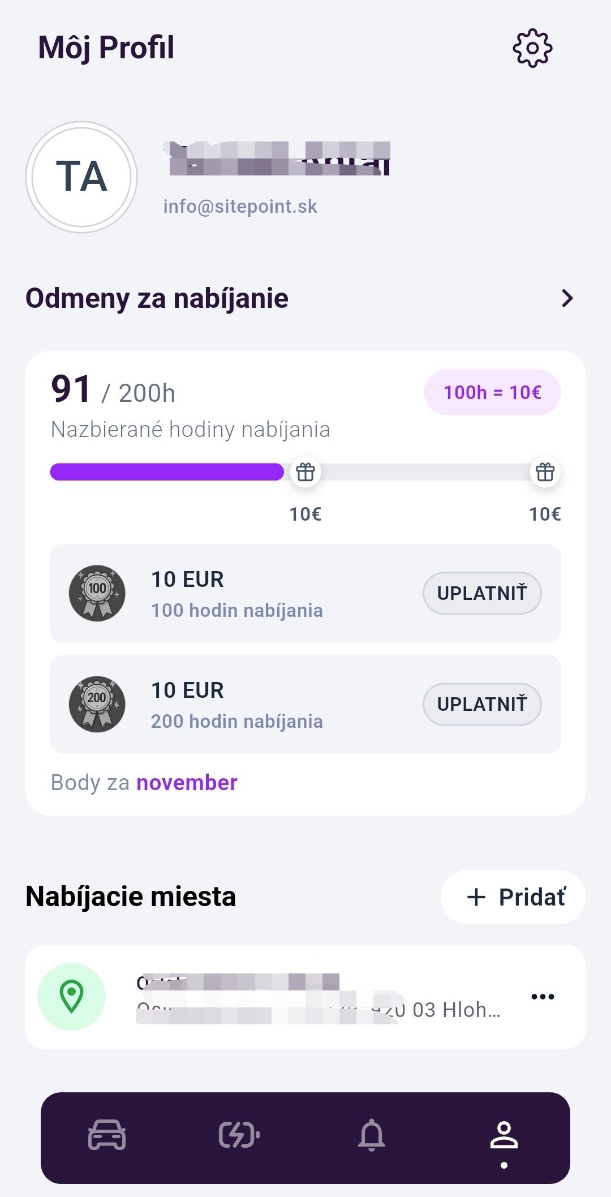
Task: Tap the 200 hours medal badge
Action: coord(97,703)
